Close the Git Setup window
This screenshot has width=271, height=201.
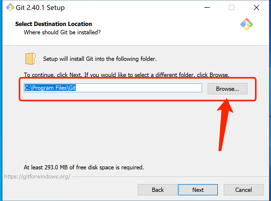(256, 8)
